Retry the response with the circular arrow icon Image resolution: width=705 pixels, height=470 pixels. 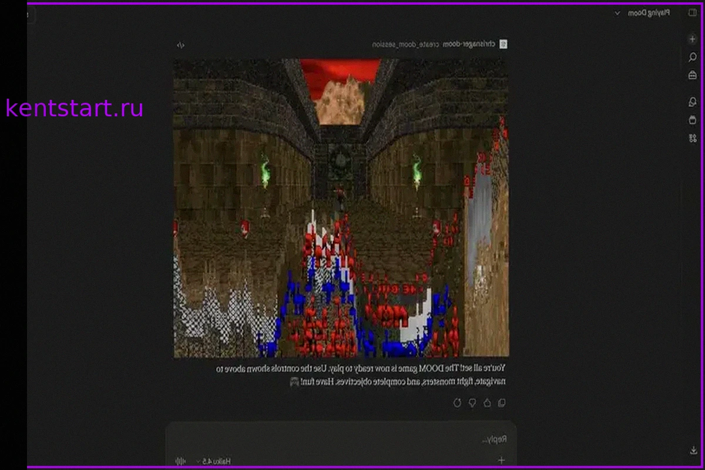coord(457,403)
